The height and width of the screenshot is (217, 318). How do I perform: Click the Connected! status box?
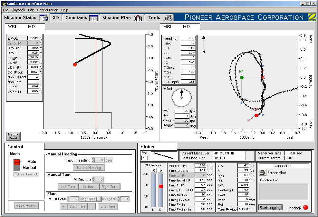[284, 166]
